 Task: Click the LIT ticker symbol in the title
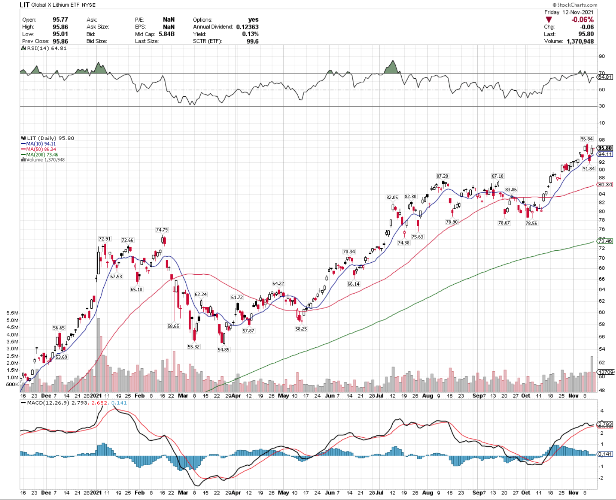coord(25,5)
